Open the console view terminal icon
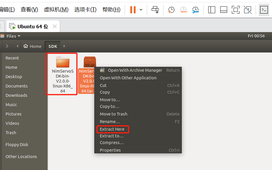Image resolution: width=272 pixels, height=170 pixels. (x=264, y=10)
